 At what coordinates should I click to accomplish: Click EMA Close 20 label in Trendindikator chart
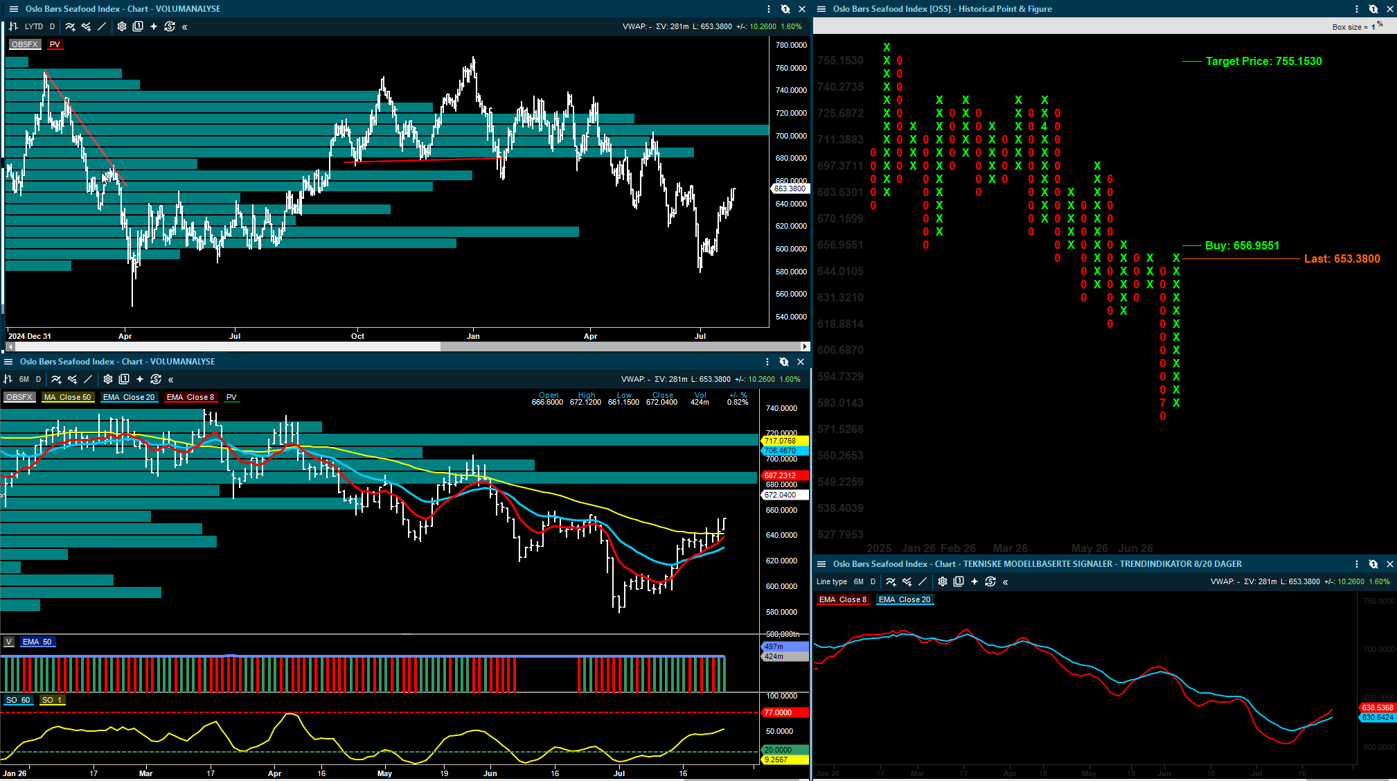coord(905,599)
